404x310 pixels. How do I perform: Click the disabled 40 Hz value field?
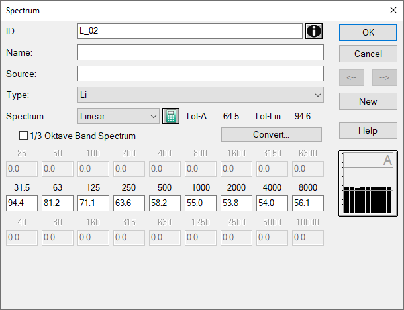pyautogui.click(x=22, y=238)
